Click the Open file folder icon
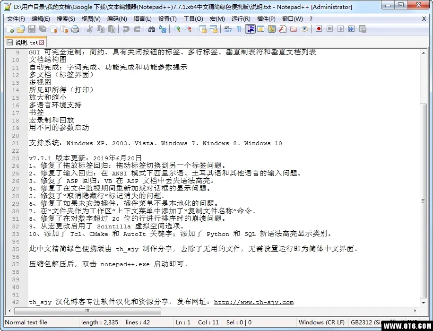Screen dimensions: 433x331 coord(21,29)
